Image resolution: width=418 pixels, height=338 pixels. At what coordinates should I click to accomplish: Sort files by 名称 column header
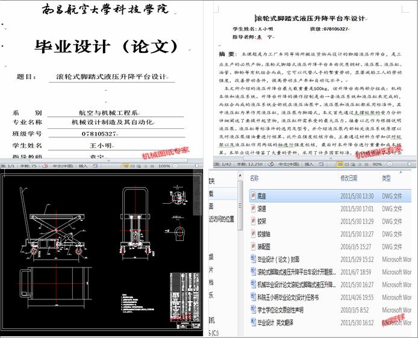tap(254, 178)
